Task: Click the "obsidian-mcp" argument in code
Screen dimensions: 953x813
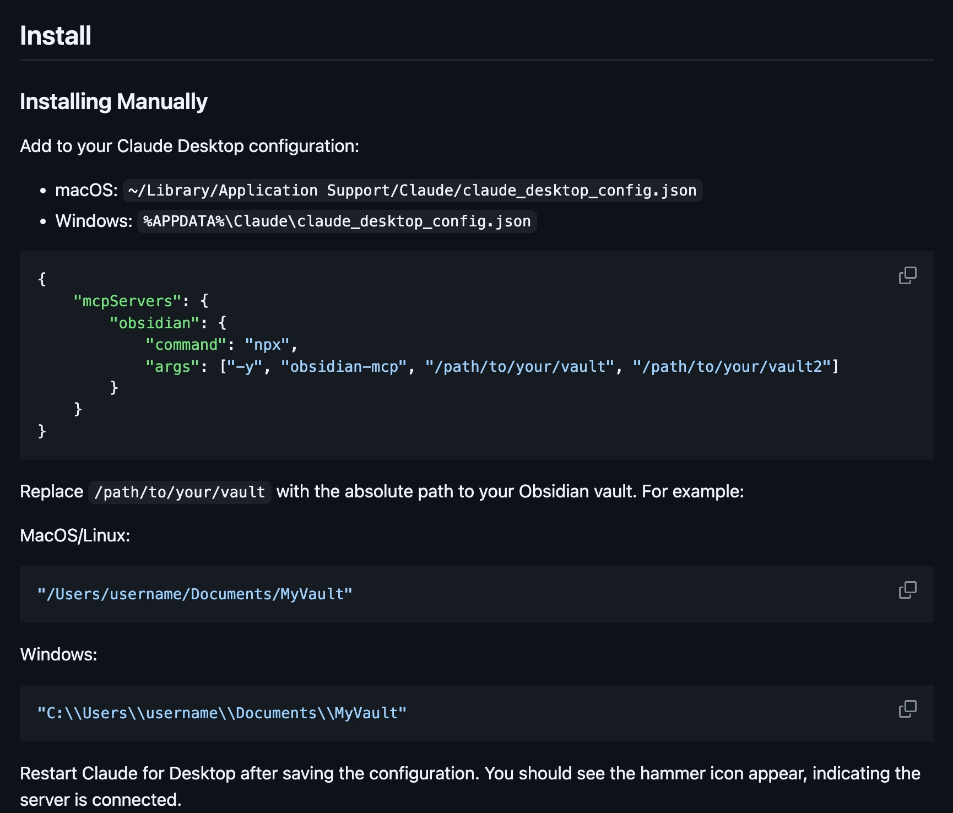Action: [x=344, y=367]
